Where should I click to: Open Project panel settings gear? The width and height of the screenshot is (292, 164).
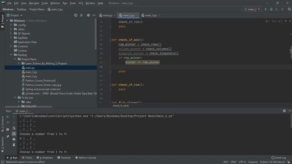pos(88,15)
